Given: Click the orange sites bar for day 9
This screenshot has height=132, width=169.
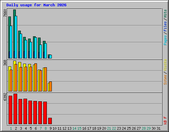Looking at the screenshot, I should point(51,86).
